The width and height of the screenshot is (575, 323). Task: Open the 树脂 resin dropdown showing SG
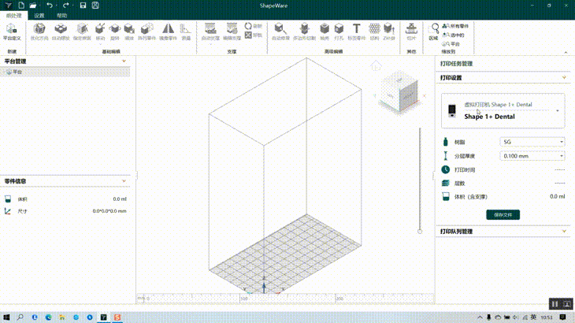click(x=532, y=142)
